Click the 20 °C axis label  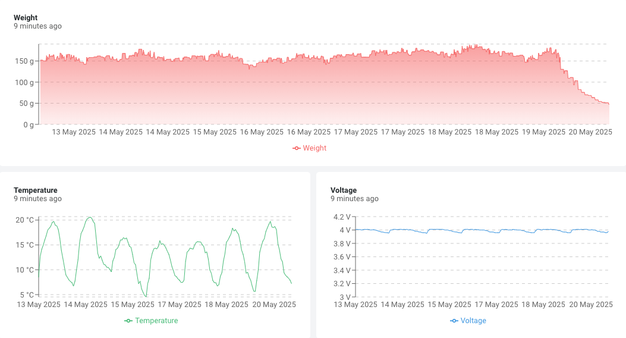pyautogui.click(x=25, y=220)
